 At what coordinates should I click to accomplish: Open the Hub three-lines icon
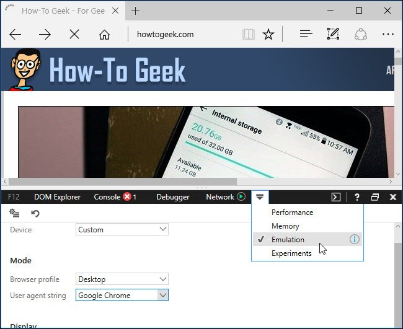pos(306,34)
